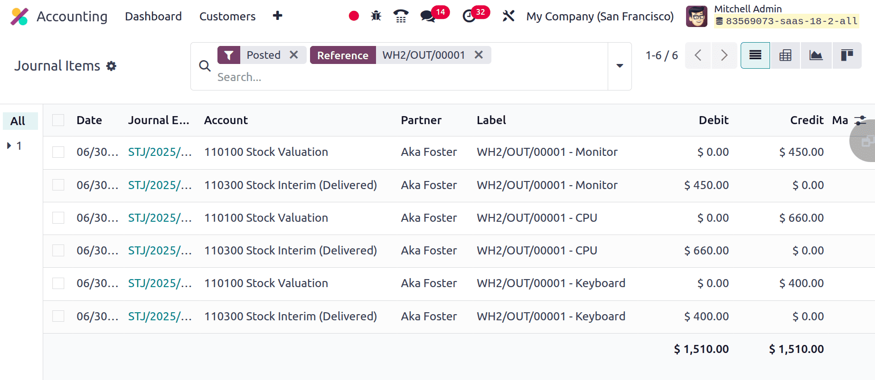Open STJ/2025 entry link for CPU valuation row
875x380 pixels.
pos(160,217)
